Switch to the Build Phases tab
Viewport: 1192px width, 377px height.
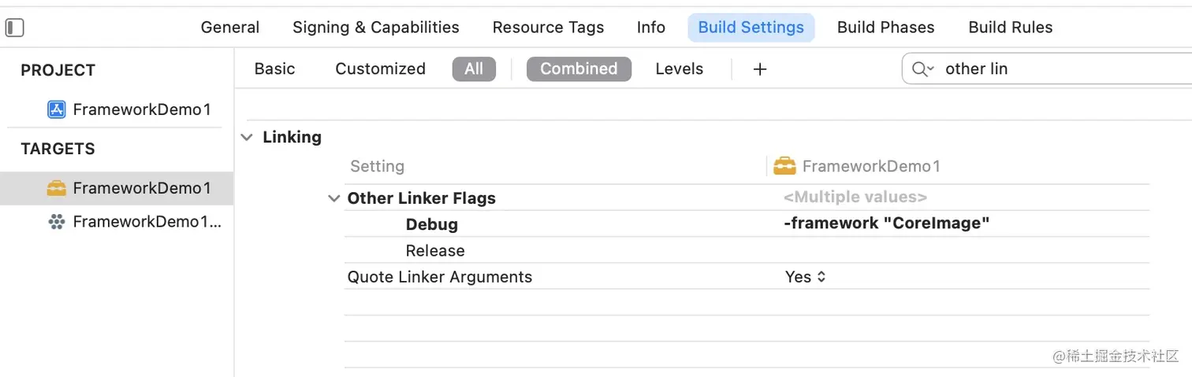pyautogui.click(x=885, y=28)
